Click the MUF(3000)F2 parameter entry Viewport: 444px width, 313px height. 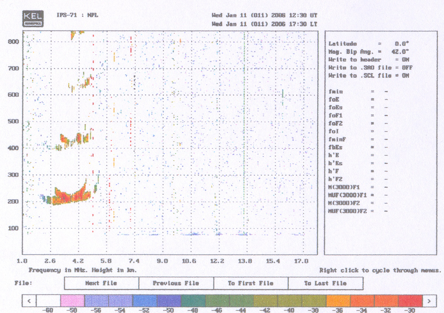coord(358,211)
